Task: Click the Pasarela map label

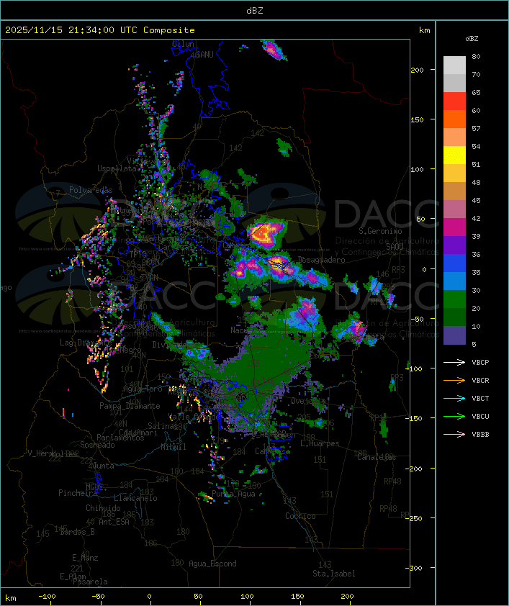Action: click(90, 582)
